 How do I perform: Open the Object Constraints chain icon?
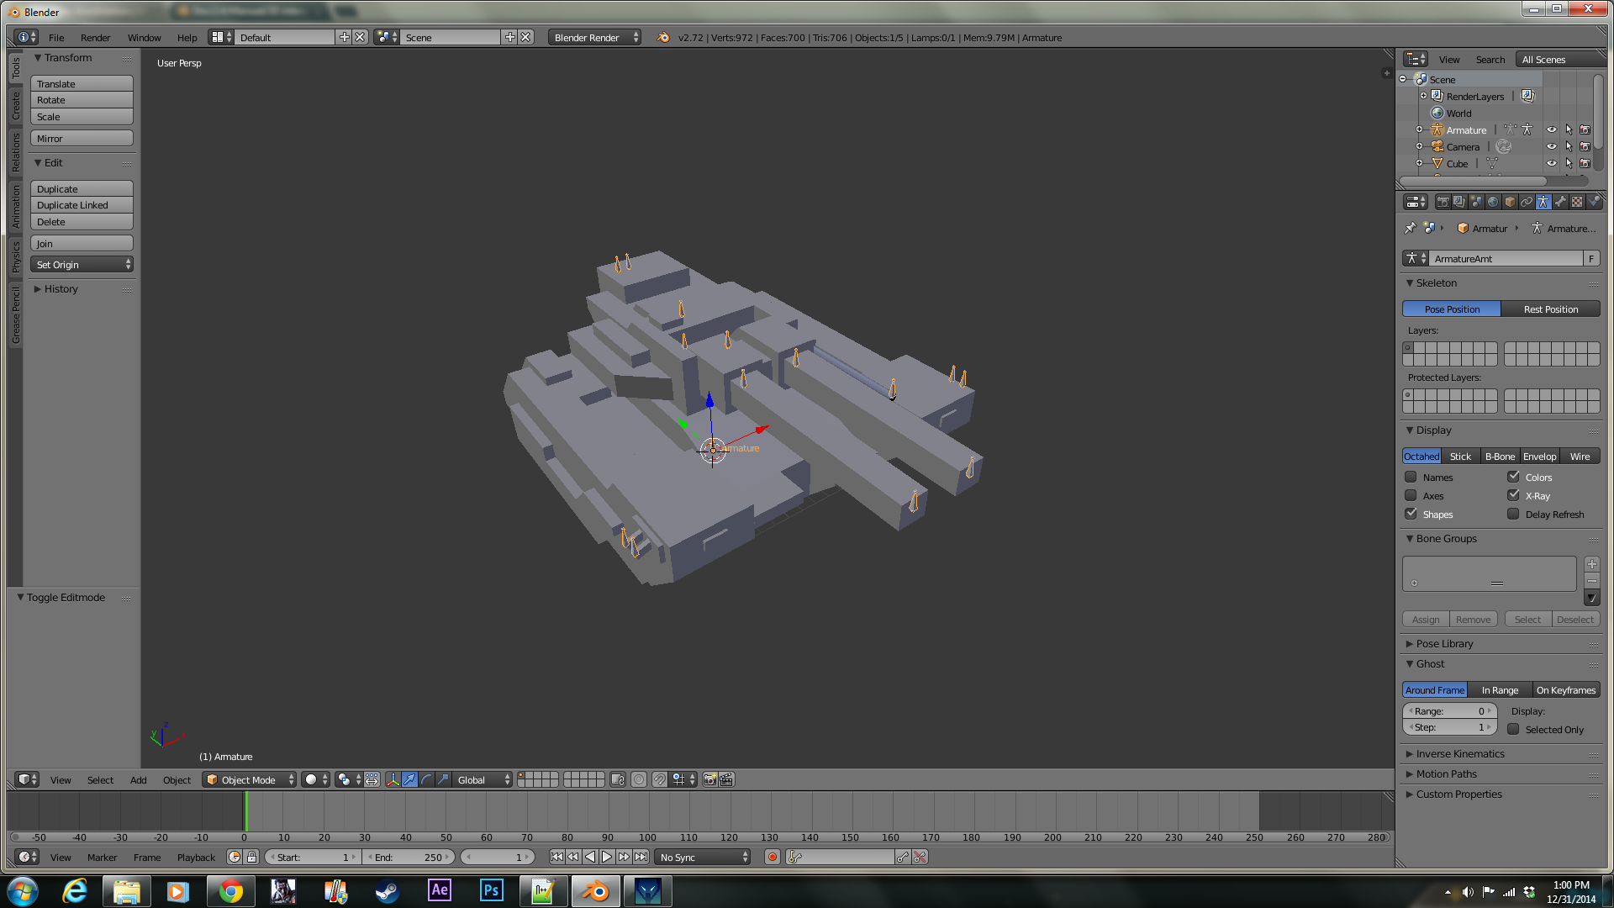pyautogui.click(x=1527, y=202)
